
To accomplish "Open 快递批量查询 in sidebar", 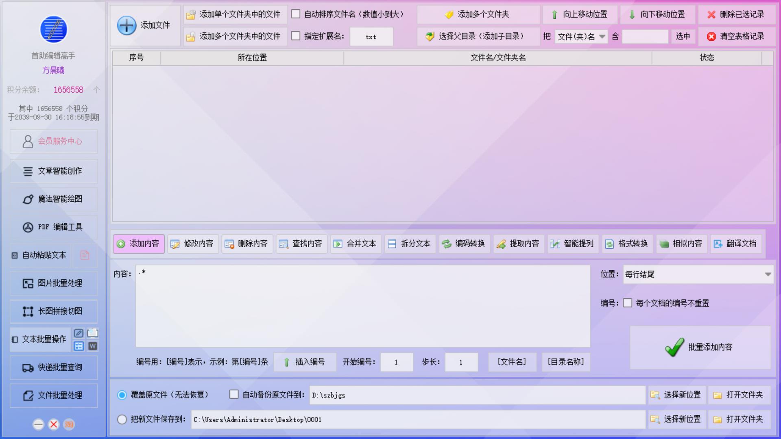I will 54,367.
